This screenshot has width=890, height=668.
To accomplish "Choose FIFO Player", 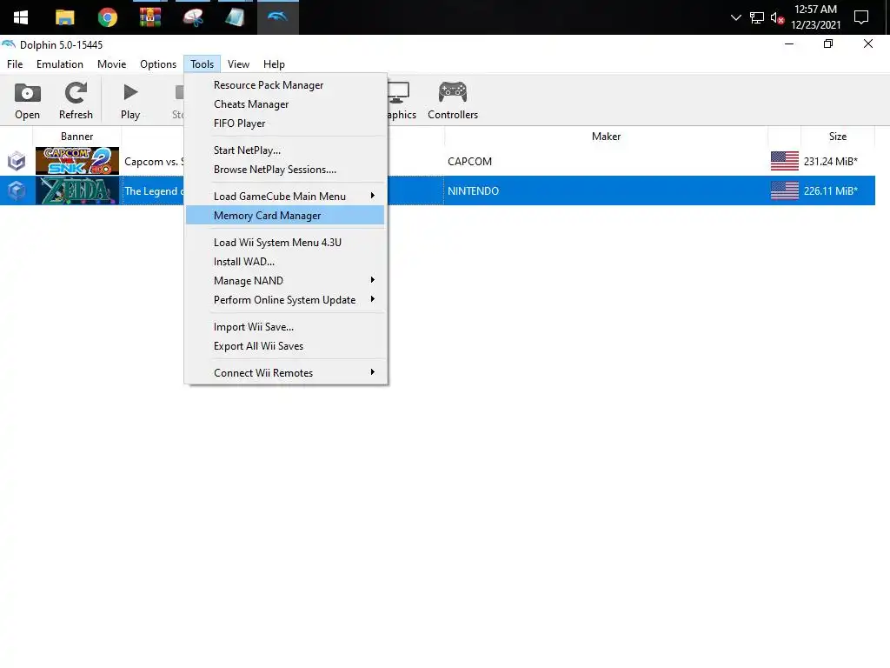I will (285, 124).
